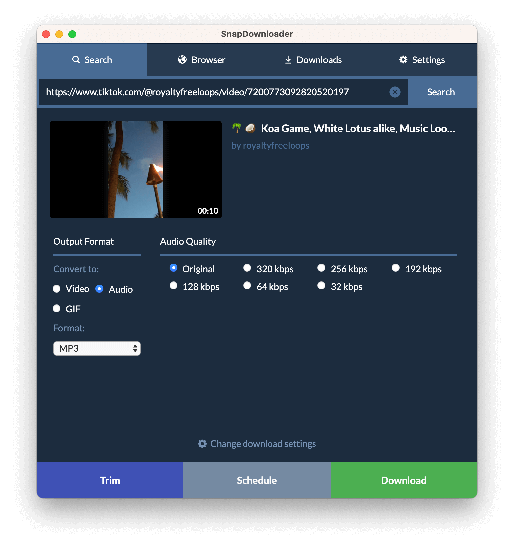Click the royaltyfreeloops author link

pyautogui.click(x=270, y=145)
